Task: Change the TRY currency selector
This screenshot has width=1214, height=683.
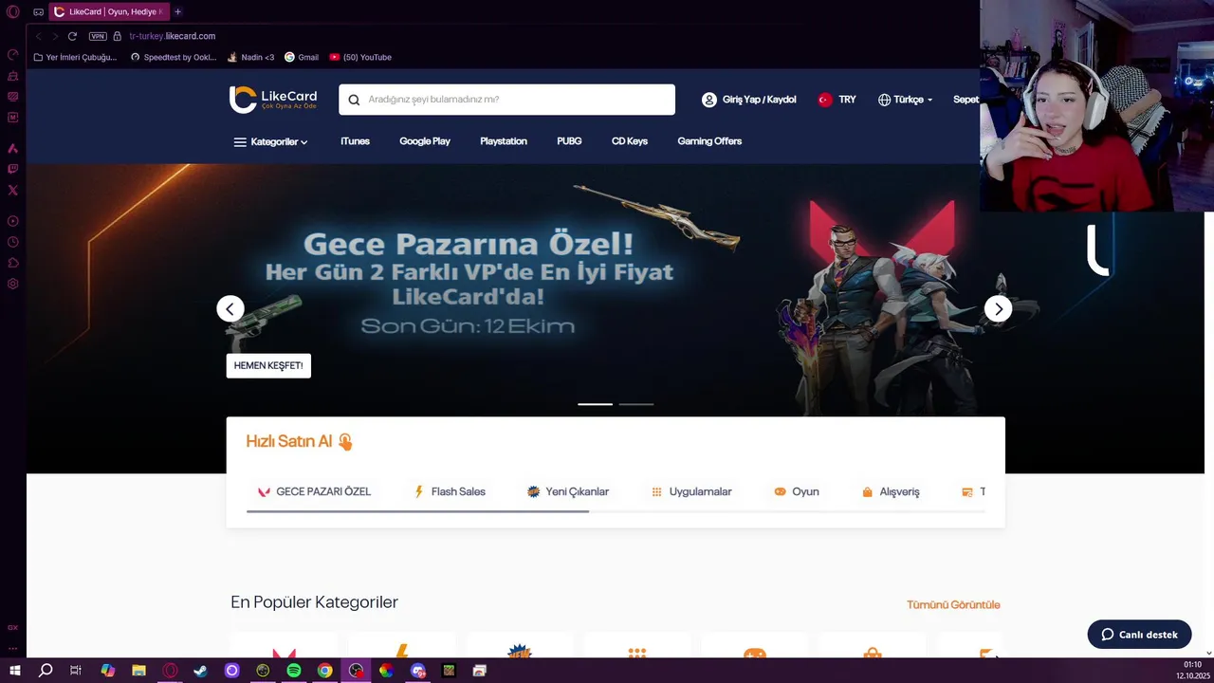Action: click(837, 100)
